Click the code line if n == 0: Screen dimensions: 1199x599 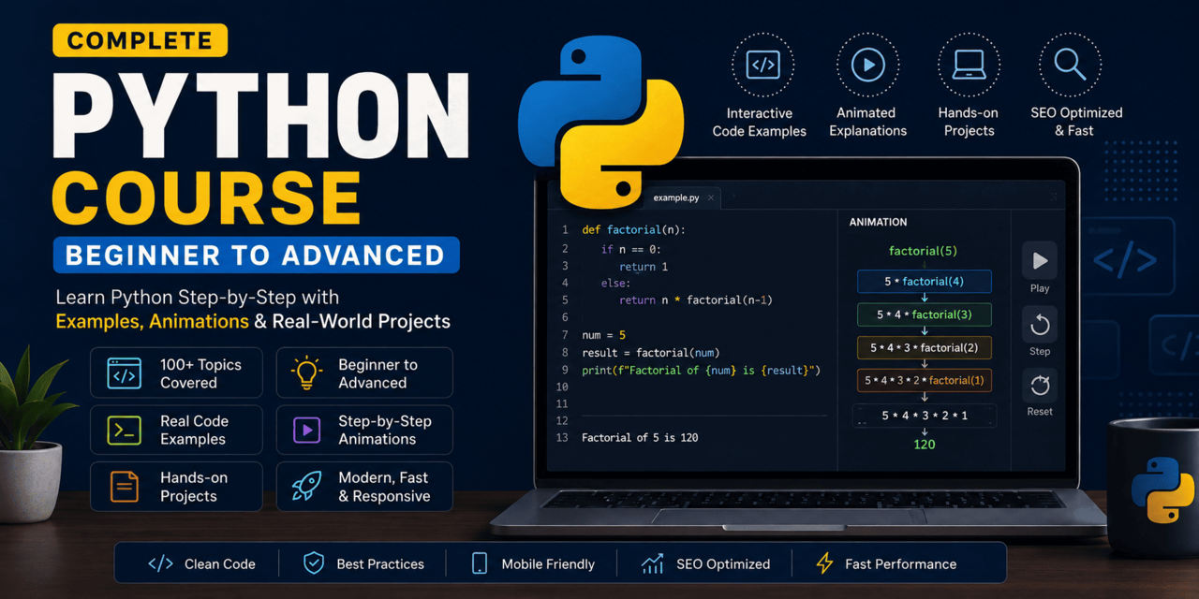630,249
